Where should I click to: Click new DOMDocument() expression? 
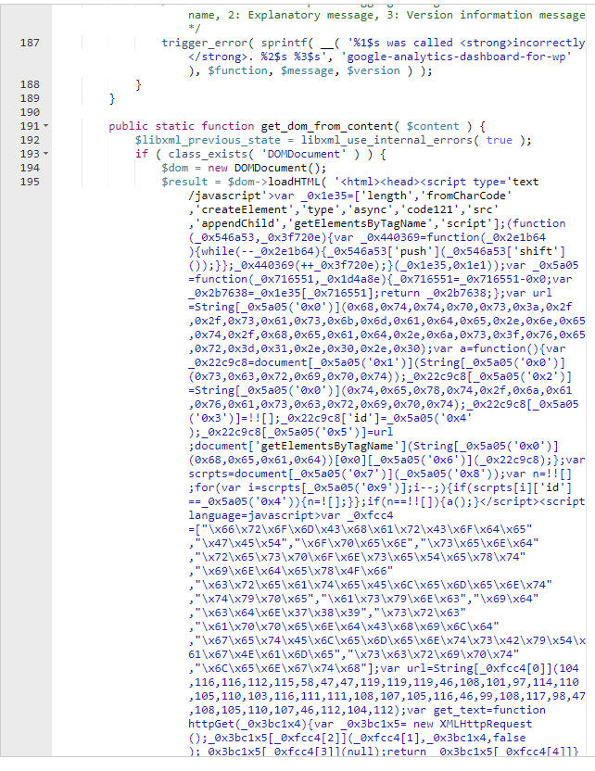263,168
